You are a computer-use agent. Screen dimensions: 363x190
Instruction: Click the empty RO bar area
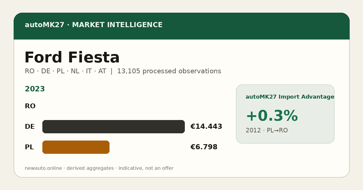tap(113, 106)
